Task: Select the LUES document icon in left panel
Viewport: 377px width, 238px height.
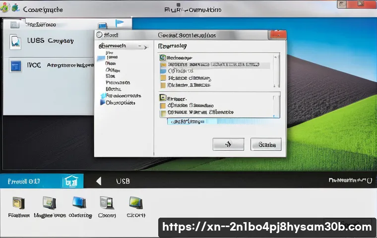Action: (15, 42)
